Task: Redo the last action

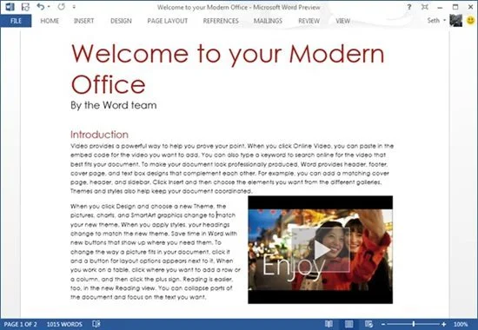Action: point(62,6)
